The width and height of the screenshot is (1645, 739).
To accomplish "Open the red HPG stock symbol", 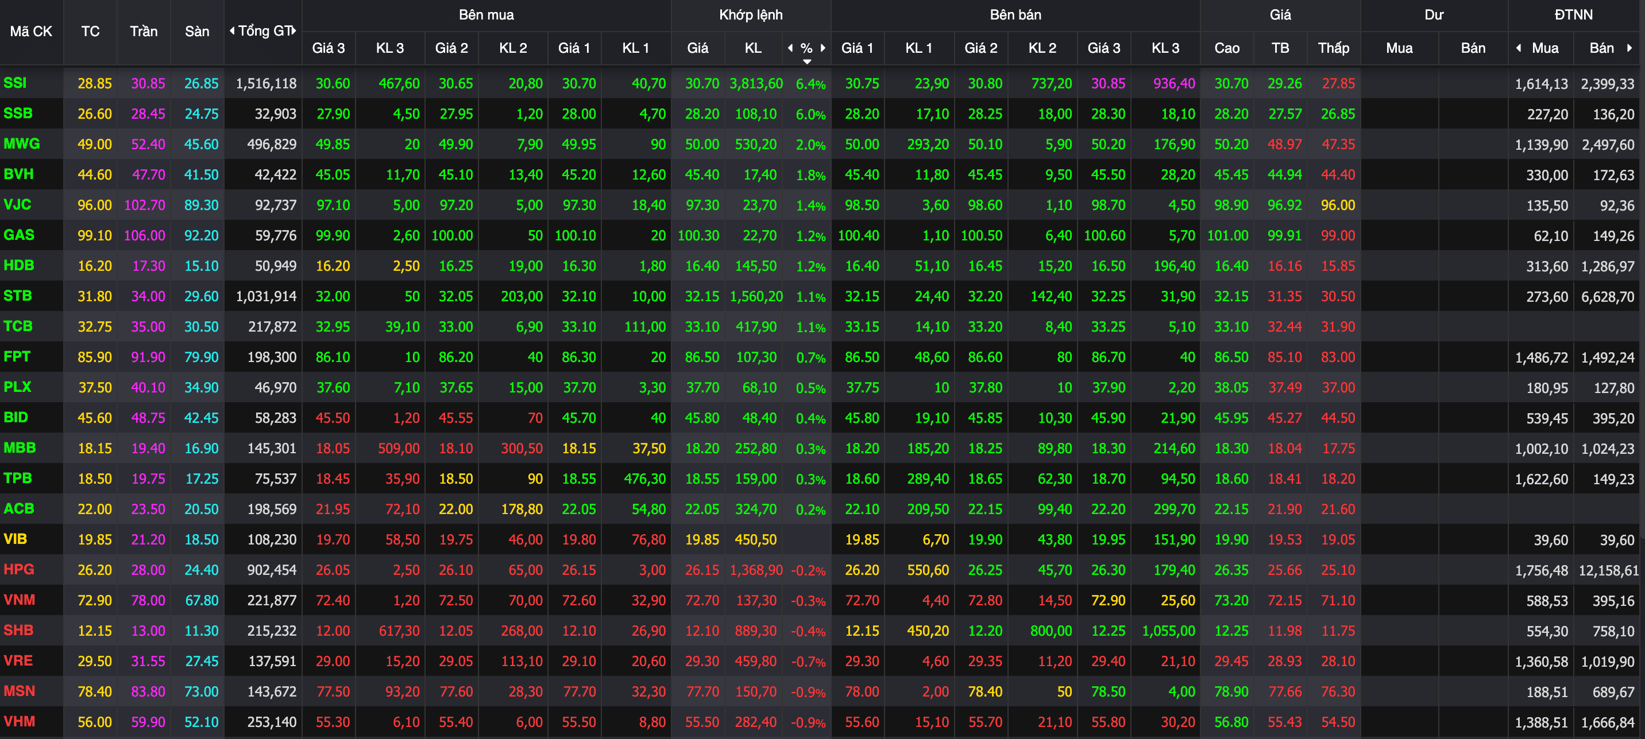I will pos(19,569).
